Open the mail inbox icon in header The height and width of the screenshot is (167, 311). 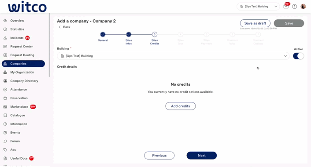coord(286,7)
